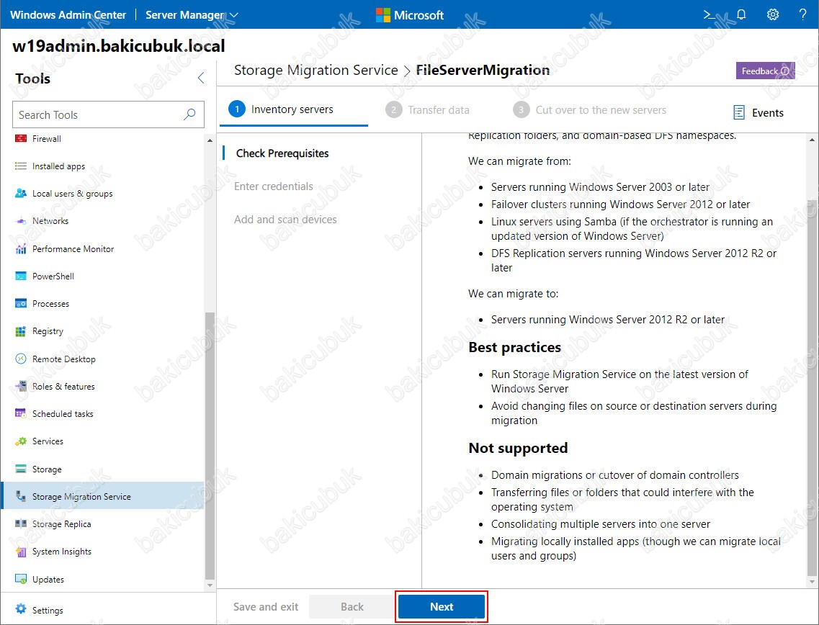Select the Add and scan devices step
Screen dimensions: 819x625
[285, 220]
